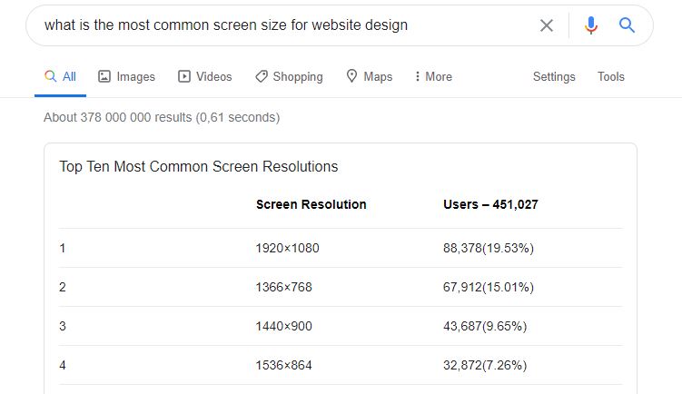Click the Shopping tab tag icon
This screenshot has width=682, height=394.
pos(262,76)
